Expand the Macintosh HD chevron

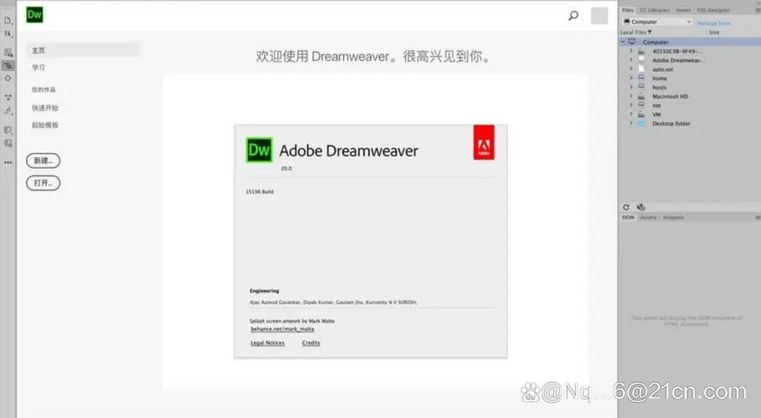point(631,96)
